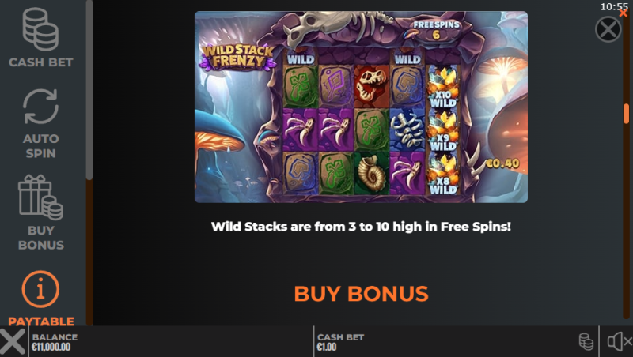633x357 pixels.
Task: Toggle the muted speaker sound icon
Action: click(x=620, y=342)
